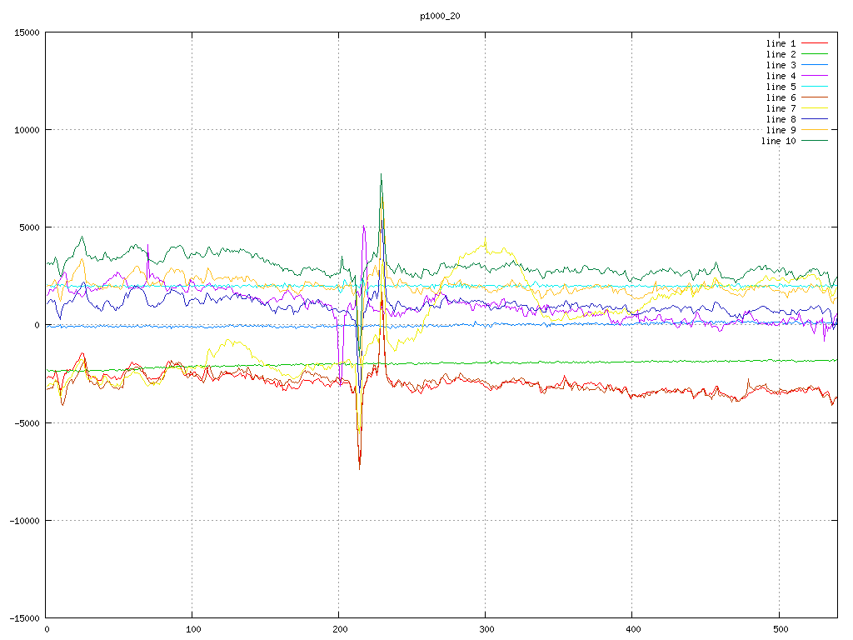Click the red trough bottom near -7500
Screen dimensions: 853x640
click(x=360, y=468)
